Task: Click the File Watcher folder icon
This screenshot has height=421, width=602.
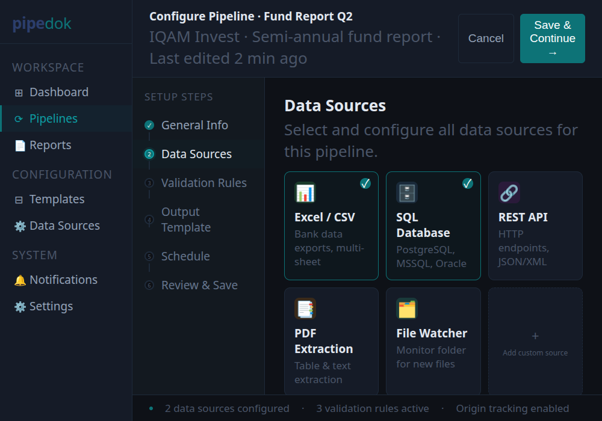Action: 407,308
